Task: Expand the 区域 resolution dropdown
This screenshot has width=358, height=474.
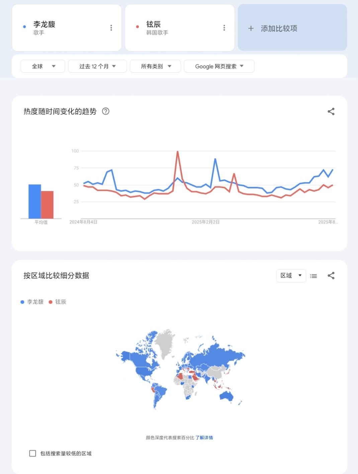Action: (291, 275)
